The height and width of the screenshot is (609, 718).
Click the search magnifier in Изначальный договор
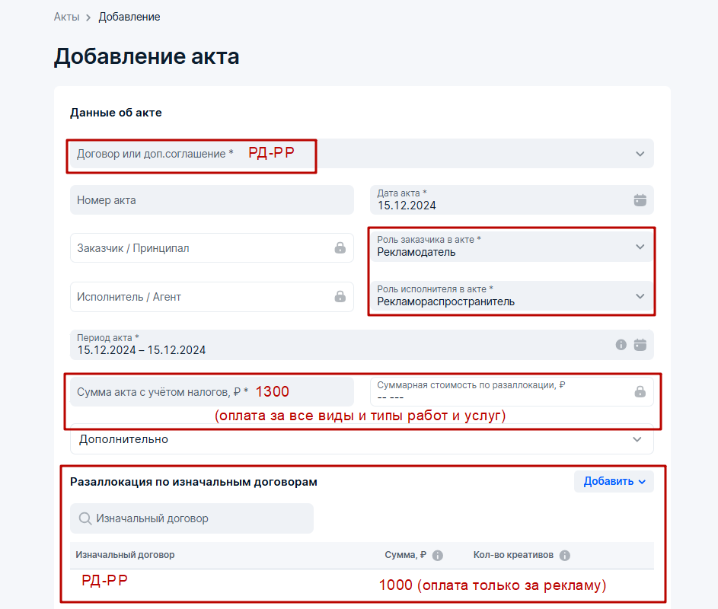tap(85, 518)
